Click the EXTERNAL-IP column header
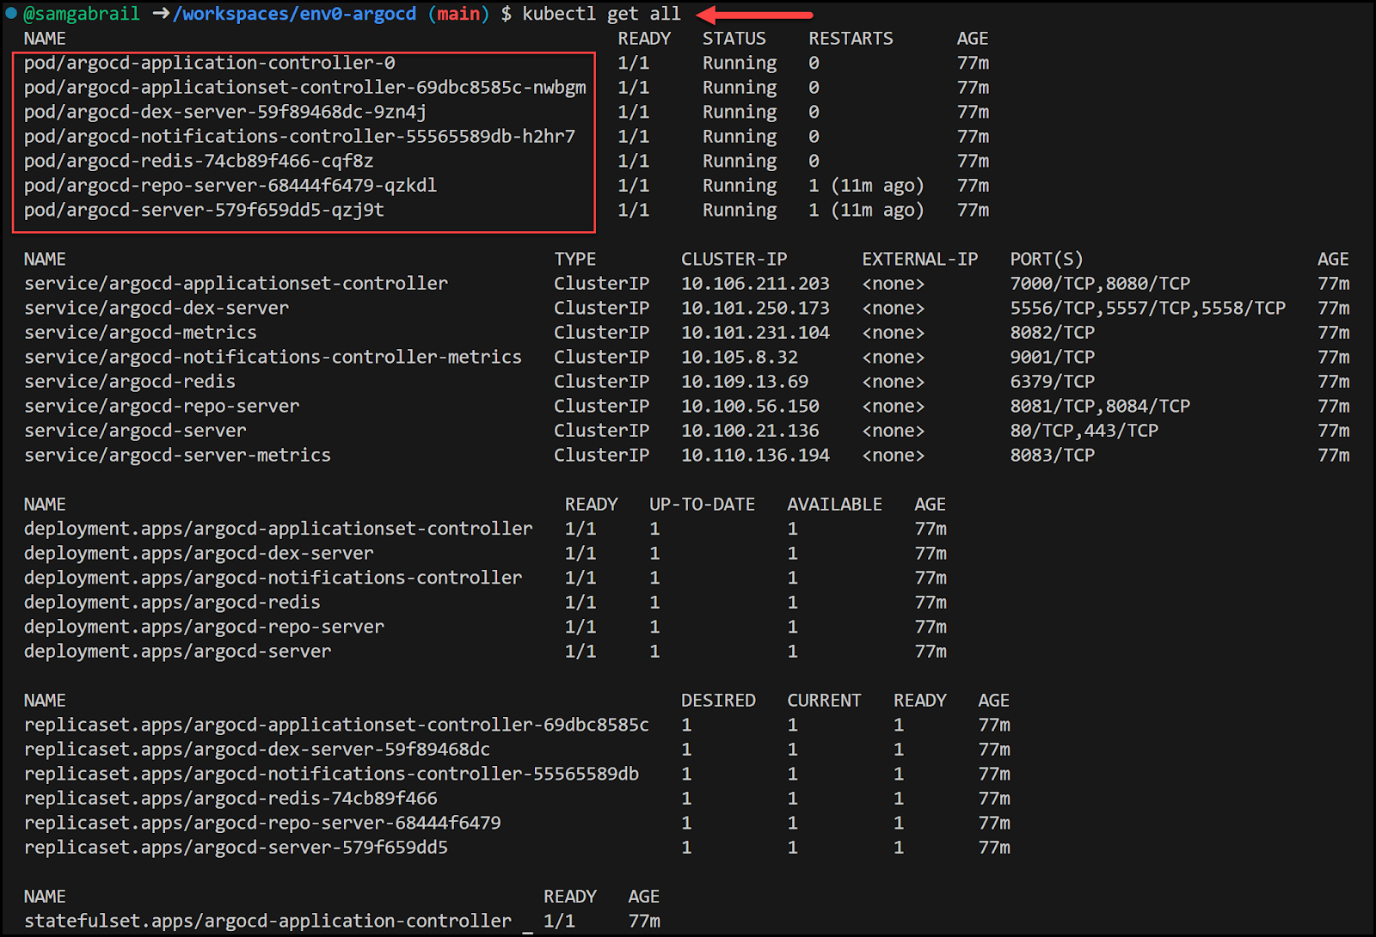This screenshot has height=937, width=1376. pos(919,260)
